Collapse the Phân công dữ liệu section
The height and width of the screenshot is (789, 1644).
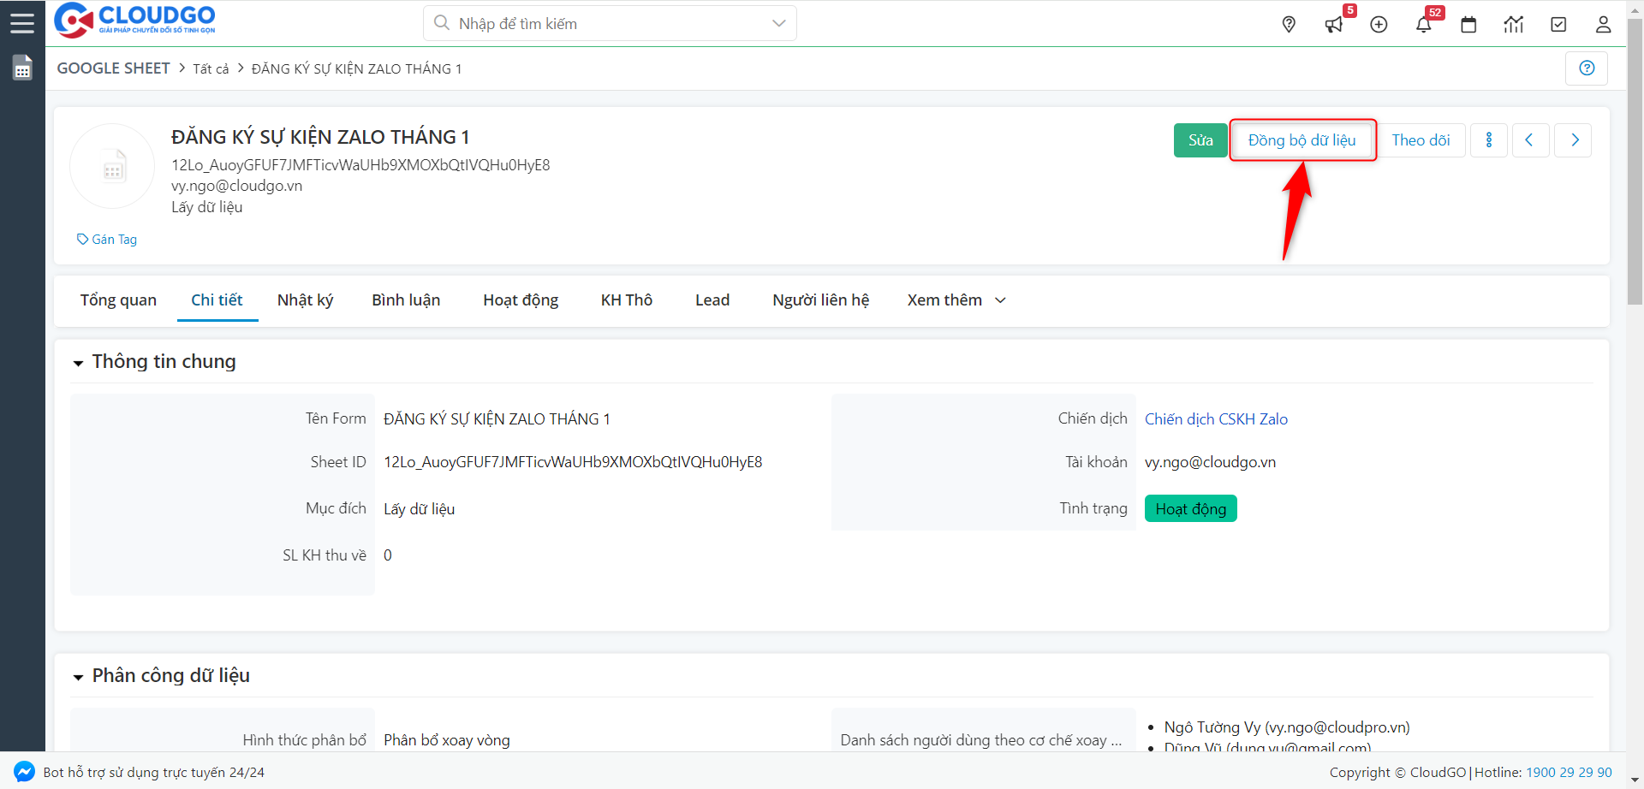point(78,676)
